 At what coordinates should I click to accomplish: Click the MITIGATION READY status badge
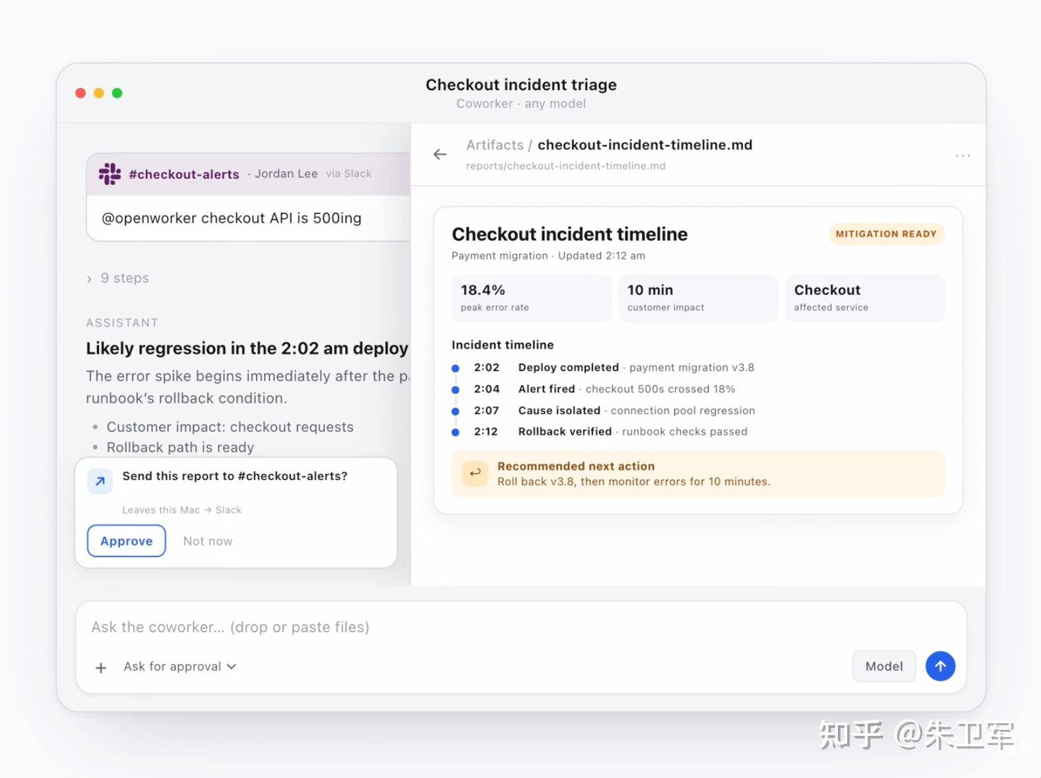coord(886,234)
